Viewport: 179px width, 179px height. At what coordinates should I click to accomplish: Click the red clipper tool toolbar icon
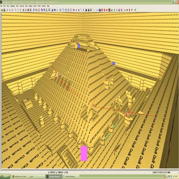[x=84, y=10]
